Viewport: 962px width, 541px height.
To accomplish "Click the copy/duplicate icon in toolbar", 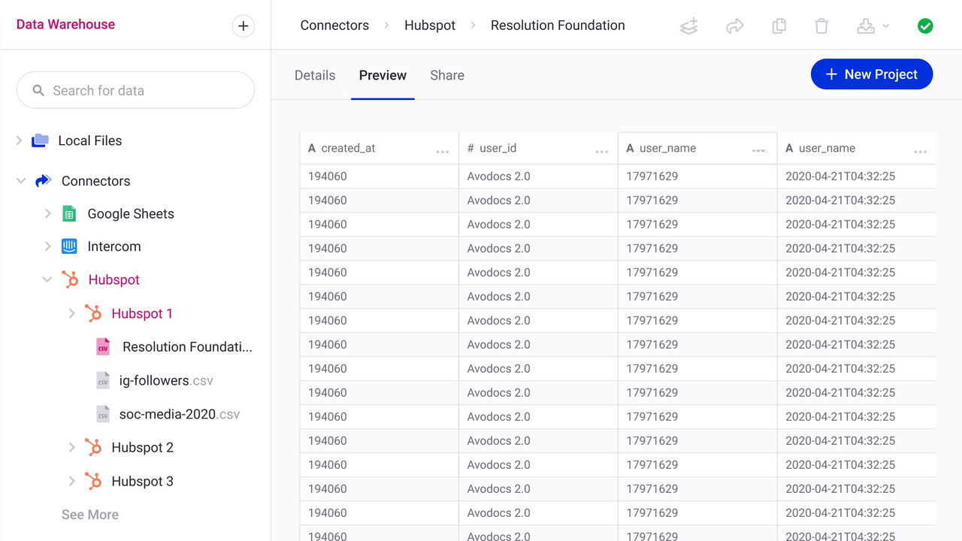I will point(779,26).
